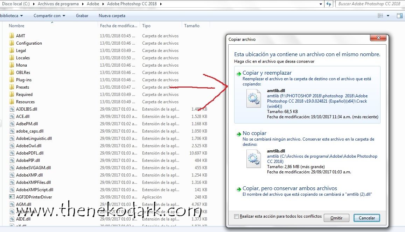Image resolution: width=405 pixels, height=232 pixels.
Task: Close the 'Copiar archivo' dialog
Action: pyautogui.click(x=378, y=38)
